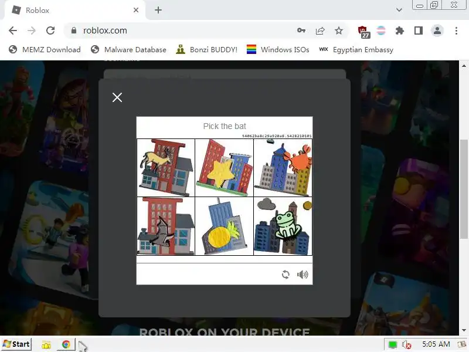Pick the deer on building image
469x352 pixels.
[166, 168]
